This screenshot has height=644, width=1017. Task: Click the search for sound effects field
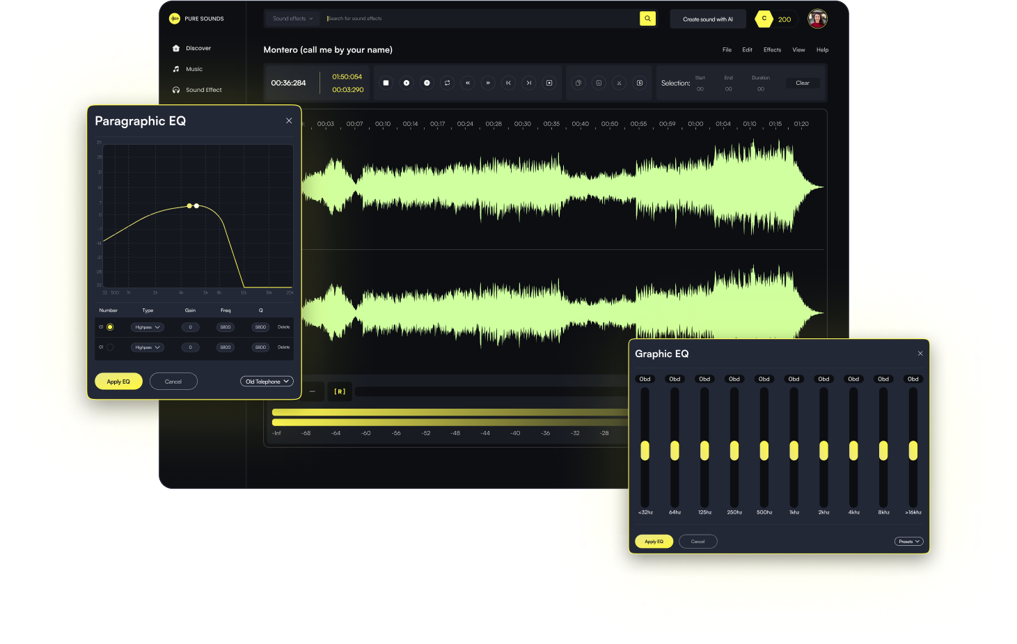pos(480,19)
